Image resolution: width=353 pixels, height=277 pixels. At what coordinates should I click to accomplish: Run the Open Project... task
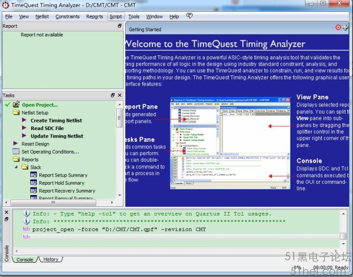[40, 105]
